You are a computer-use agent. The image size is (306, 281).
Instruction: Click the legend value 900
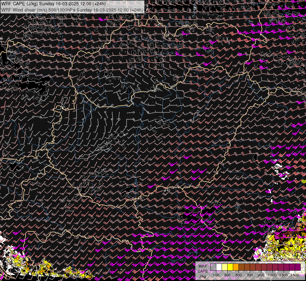click(261, 275)
